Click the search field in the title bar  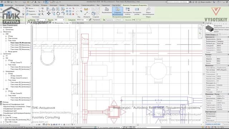pyautogui.click(x=177, y=2)
